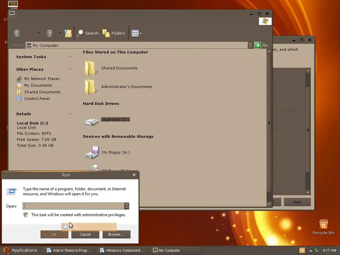Open the Search pane
The width and height of the screenshot is (340, 255).
click(88, 33)
